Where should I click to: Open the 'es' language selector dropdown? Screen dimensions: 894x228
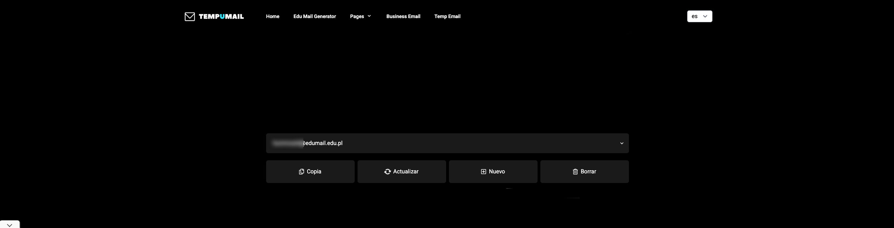click(699, 16)
